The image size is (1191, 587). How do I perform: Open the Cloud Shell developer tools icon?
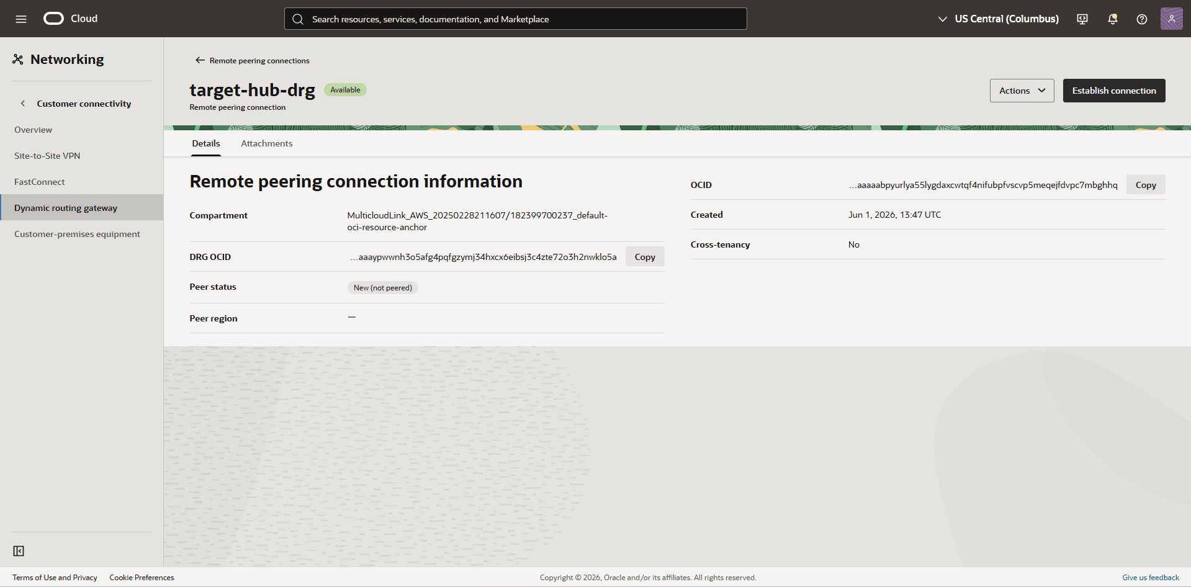[1082, 19]
